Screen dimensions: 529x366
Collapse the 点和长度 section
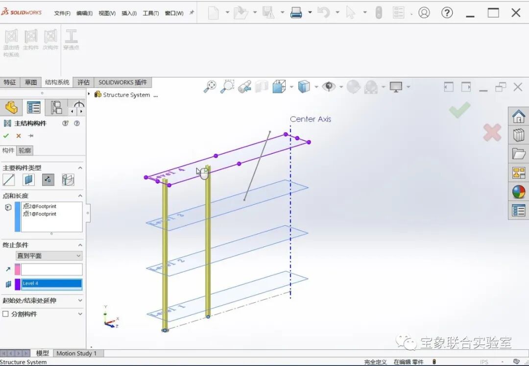(x=80, y=195)
